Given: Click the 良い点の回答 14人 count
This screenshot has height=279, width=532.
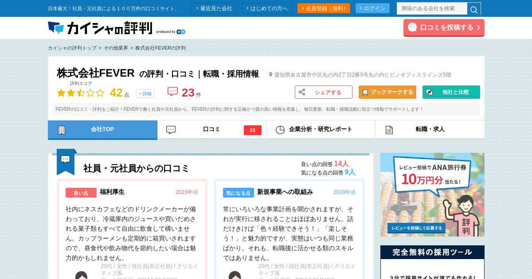Looking at the screenshot, I should click(325, 164).
